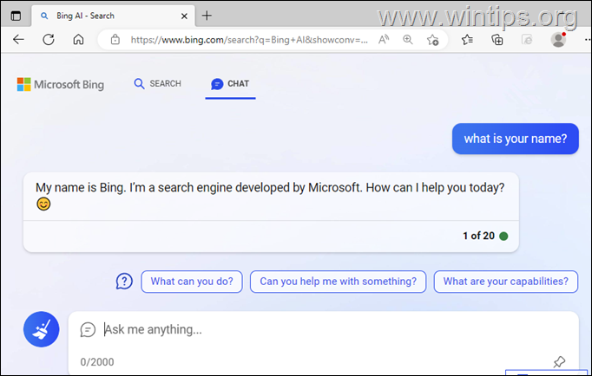Choose 'Can you help me with something?' suggestion
Image resolution: width=592 pixels, height=376 pixels.
(339, 282)
